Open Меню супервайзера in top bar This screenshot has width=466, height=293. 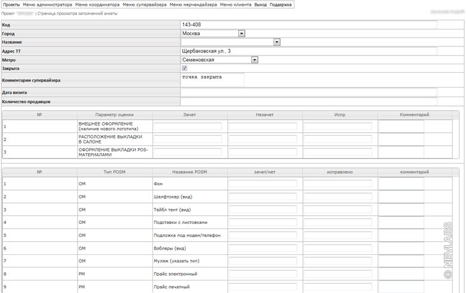point(144,4)
